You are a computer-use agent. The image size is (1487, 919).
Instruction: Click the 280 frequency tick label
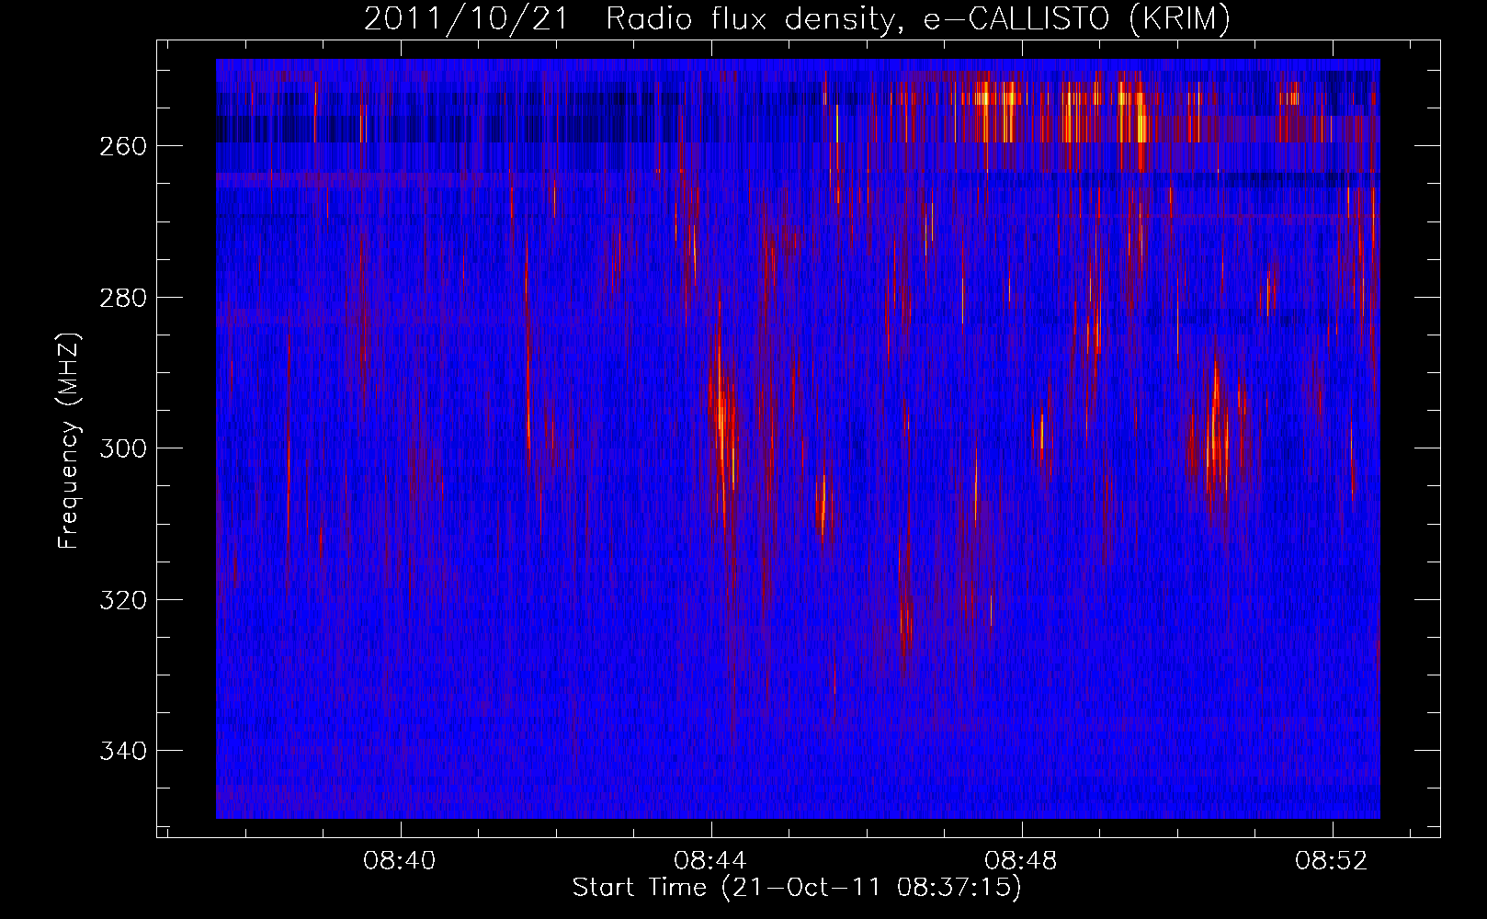pos(123,298)
